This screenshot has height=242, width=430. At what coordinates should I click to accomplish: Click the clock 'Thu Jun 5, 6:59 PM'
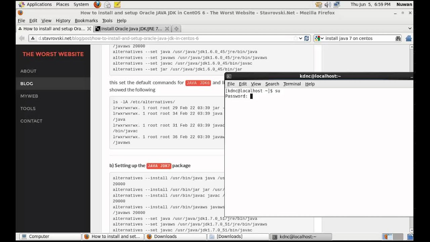pos(370,4)
